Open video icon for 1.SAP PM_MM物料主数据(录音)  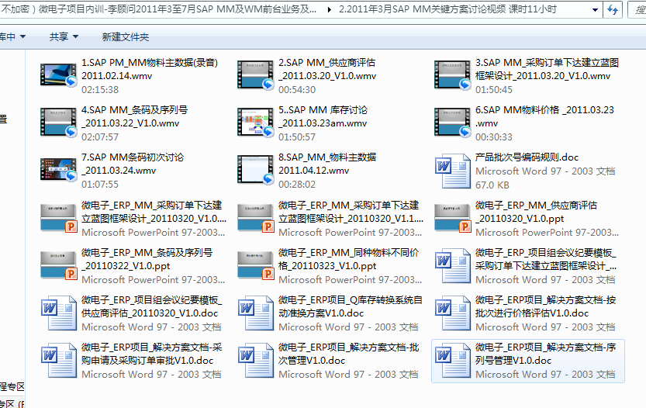tap(58, 75)
